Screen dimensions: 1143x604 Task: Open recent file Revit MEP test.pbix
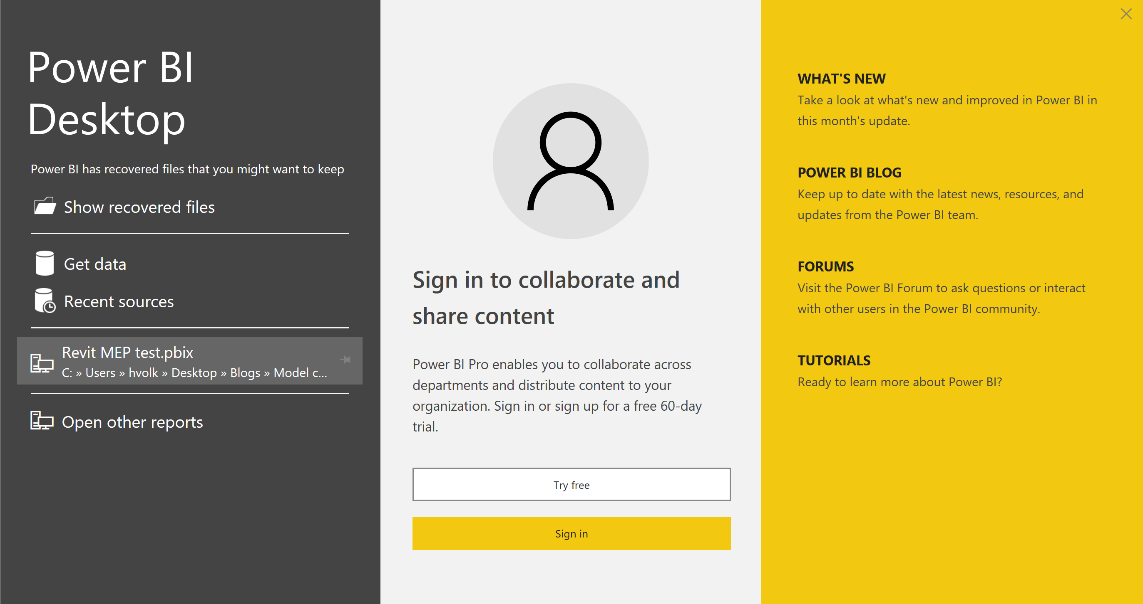click(x=189, y=361)
